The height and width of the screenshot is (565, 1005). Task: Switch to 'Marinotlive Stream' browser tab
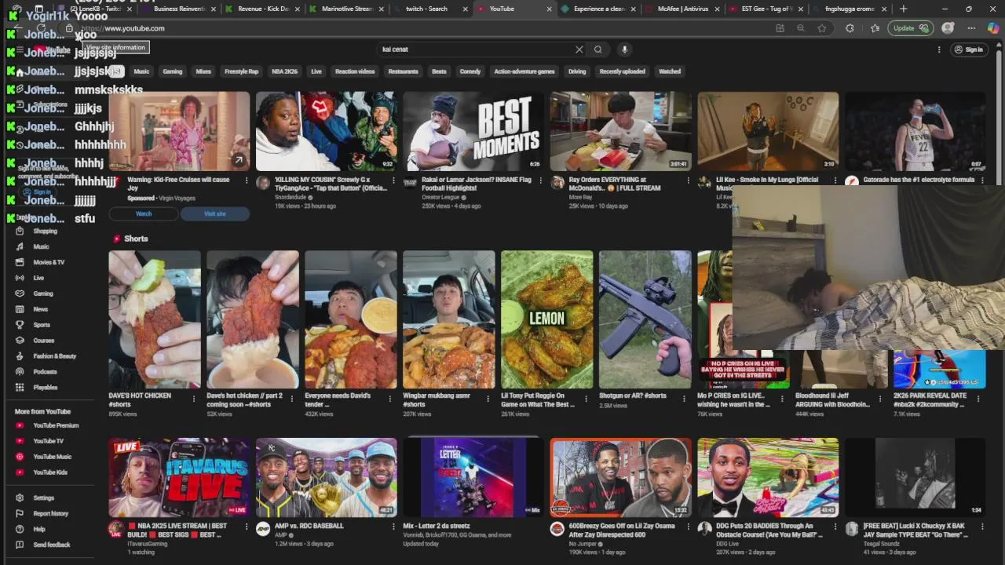(x=347, y=9)
